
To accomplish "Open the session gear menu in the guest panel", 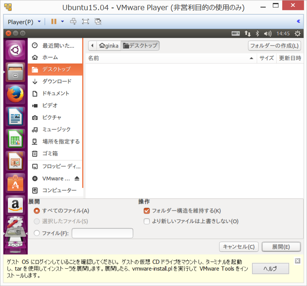I will coord(297,33).
